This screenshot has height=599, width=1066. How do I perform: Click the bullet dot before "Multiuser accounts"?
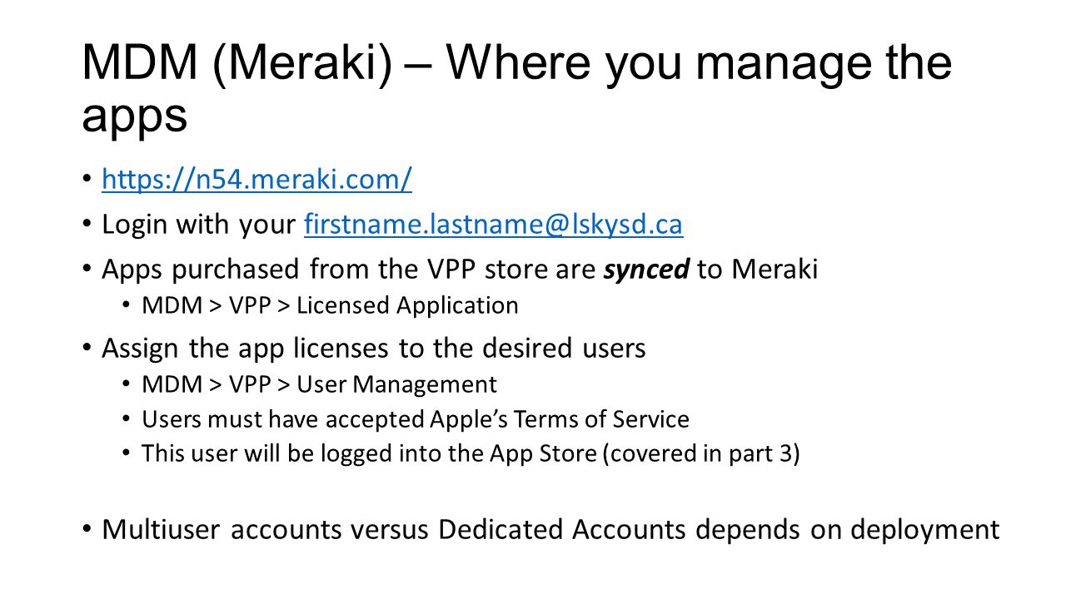87,531
